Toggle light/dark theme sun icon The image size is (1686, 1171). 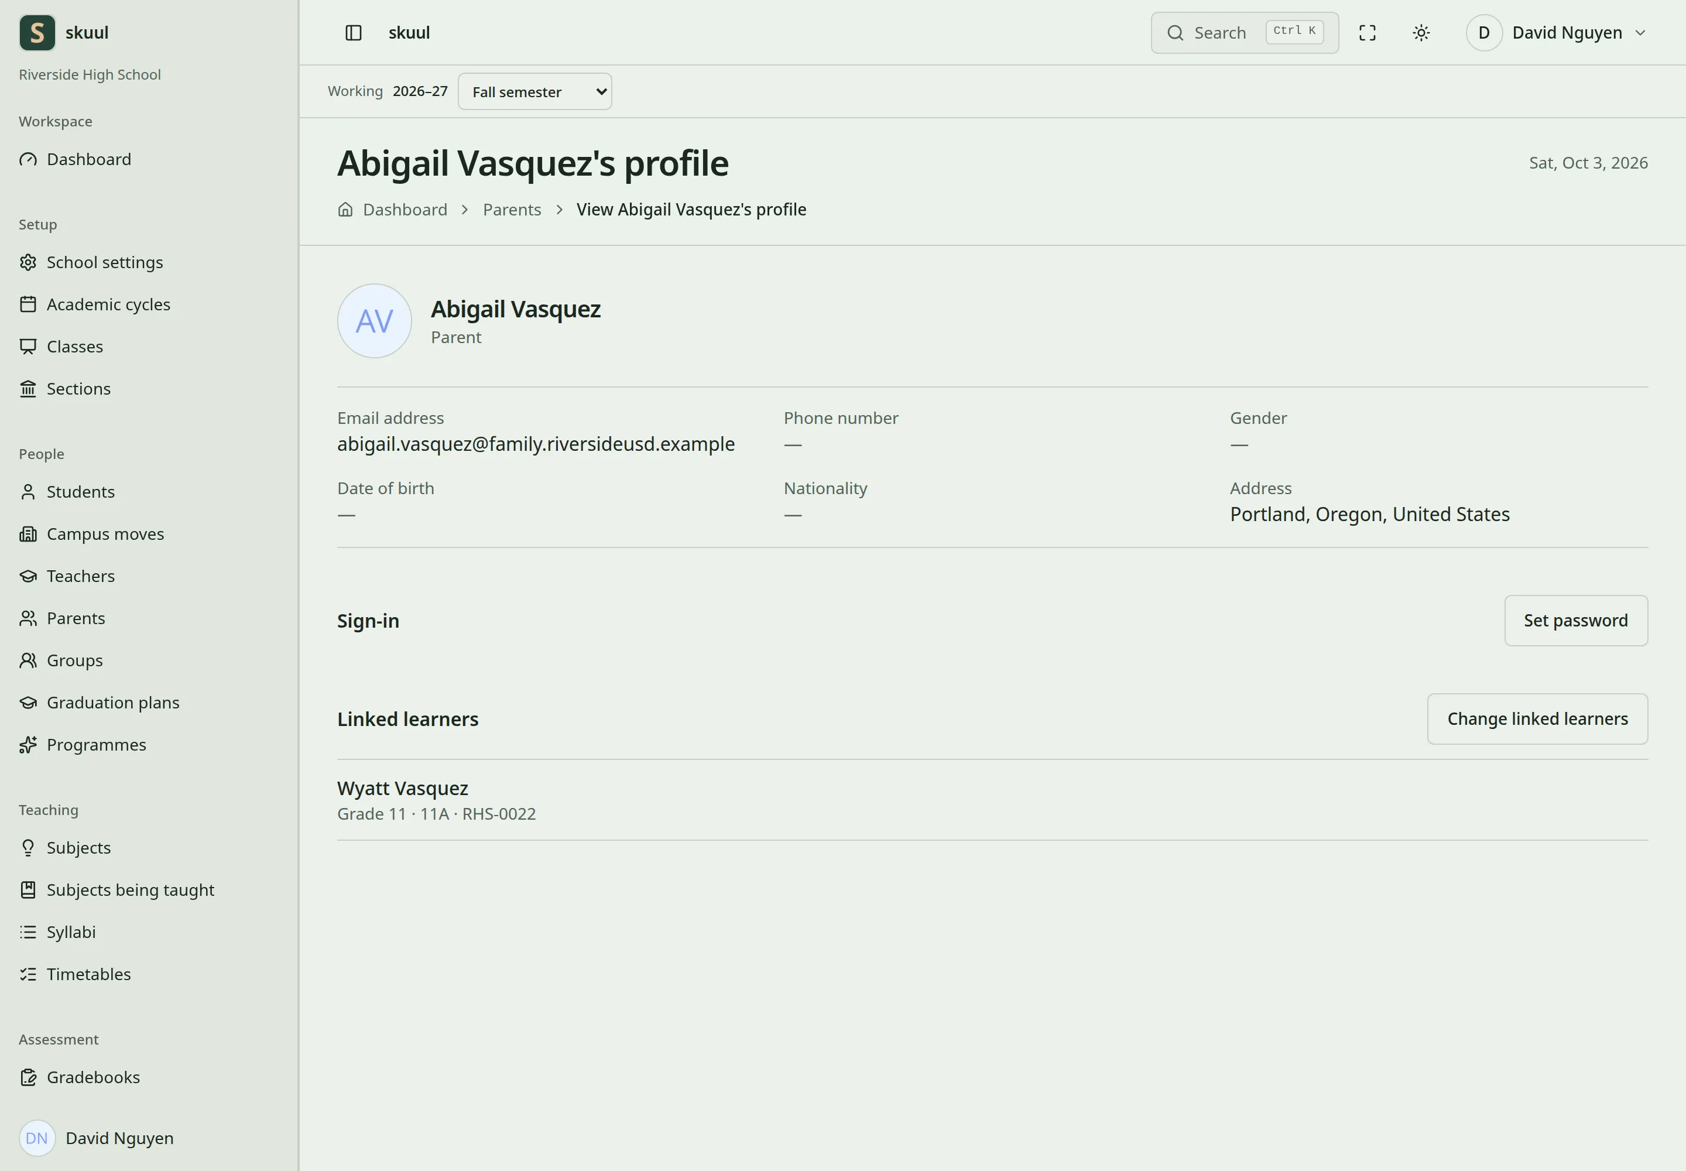[x=1421, y=32]
